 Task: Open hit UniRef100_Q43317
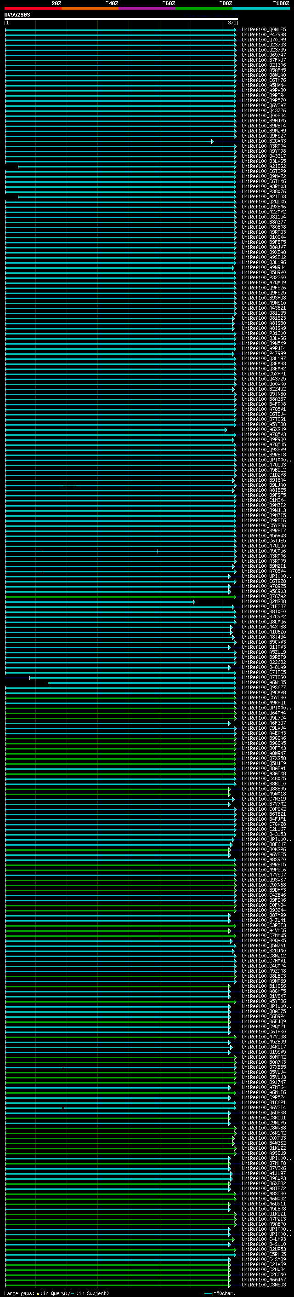coord(263,156)
